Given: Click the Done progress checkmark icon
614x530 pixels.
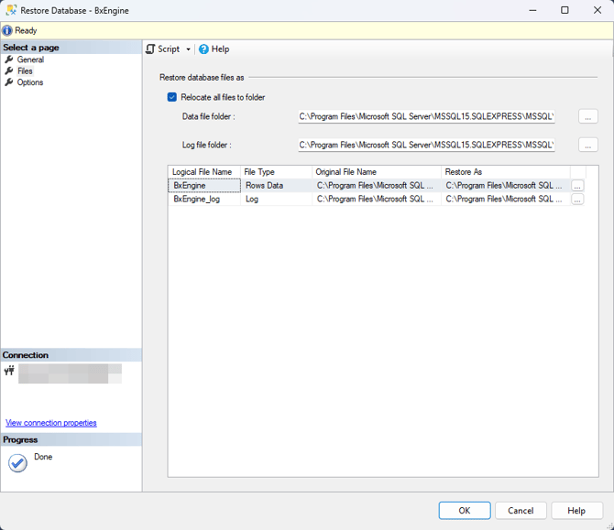Looking at the screenshot, I should click(17, 463).
